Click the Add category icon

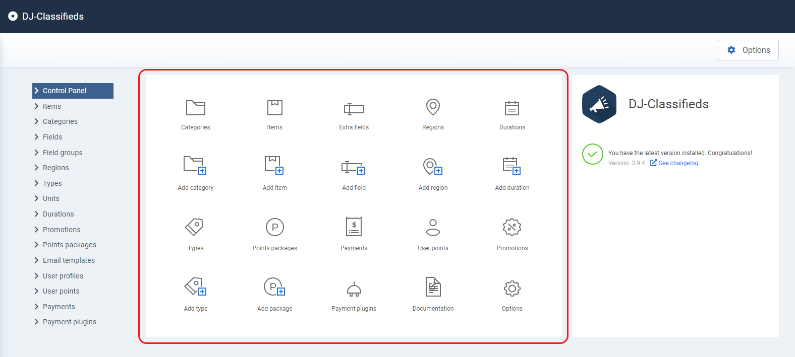click(196, 165)
